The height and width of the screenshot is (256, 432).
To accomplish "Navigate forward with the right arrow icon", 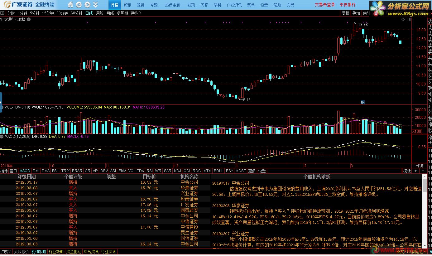I will (x=87, y=5).
